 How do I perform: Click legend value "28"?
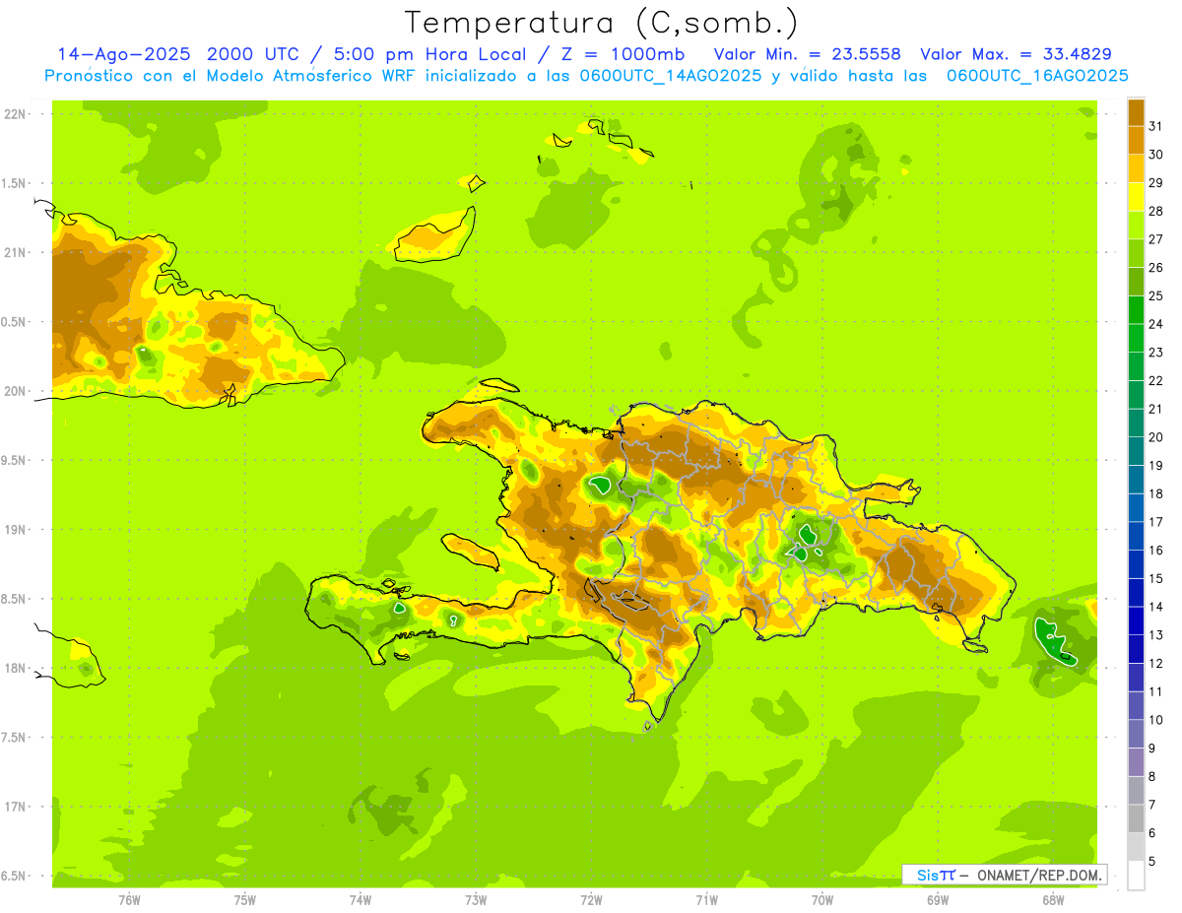tap(1155, 211)
